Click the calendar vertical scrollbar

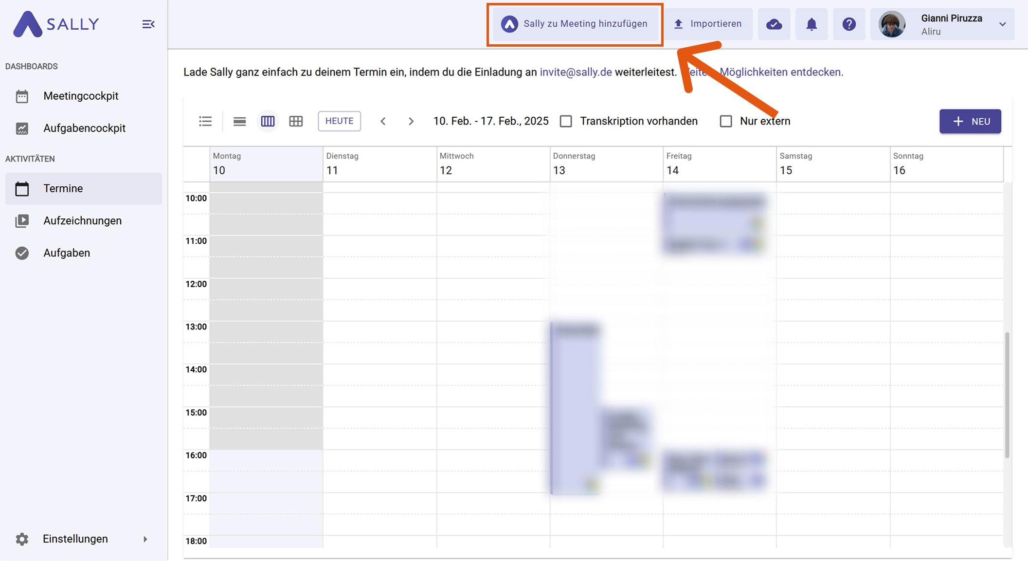(1007, 394)
